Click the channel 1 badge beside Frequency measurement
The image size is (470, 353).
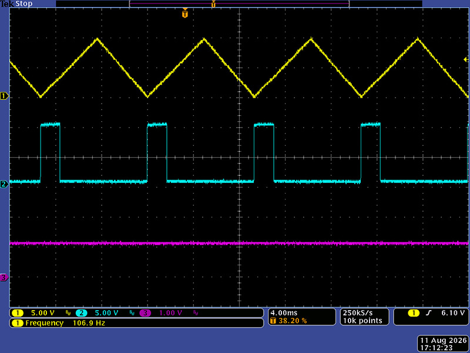(x=18, y=323)
